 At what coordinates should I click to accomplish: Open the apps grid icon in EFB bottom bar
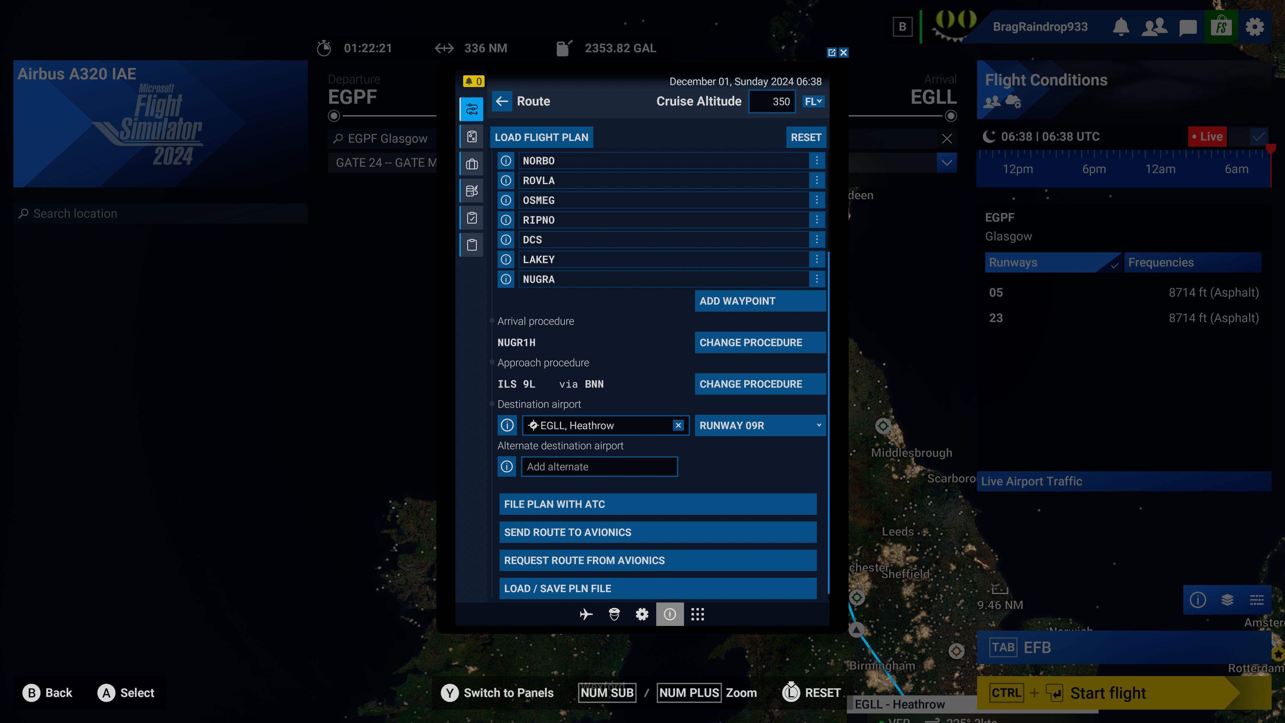coord(697,614)
